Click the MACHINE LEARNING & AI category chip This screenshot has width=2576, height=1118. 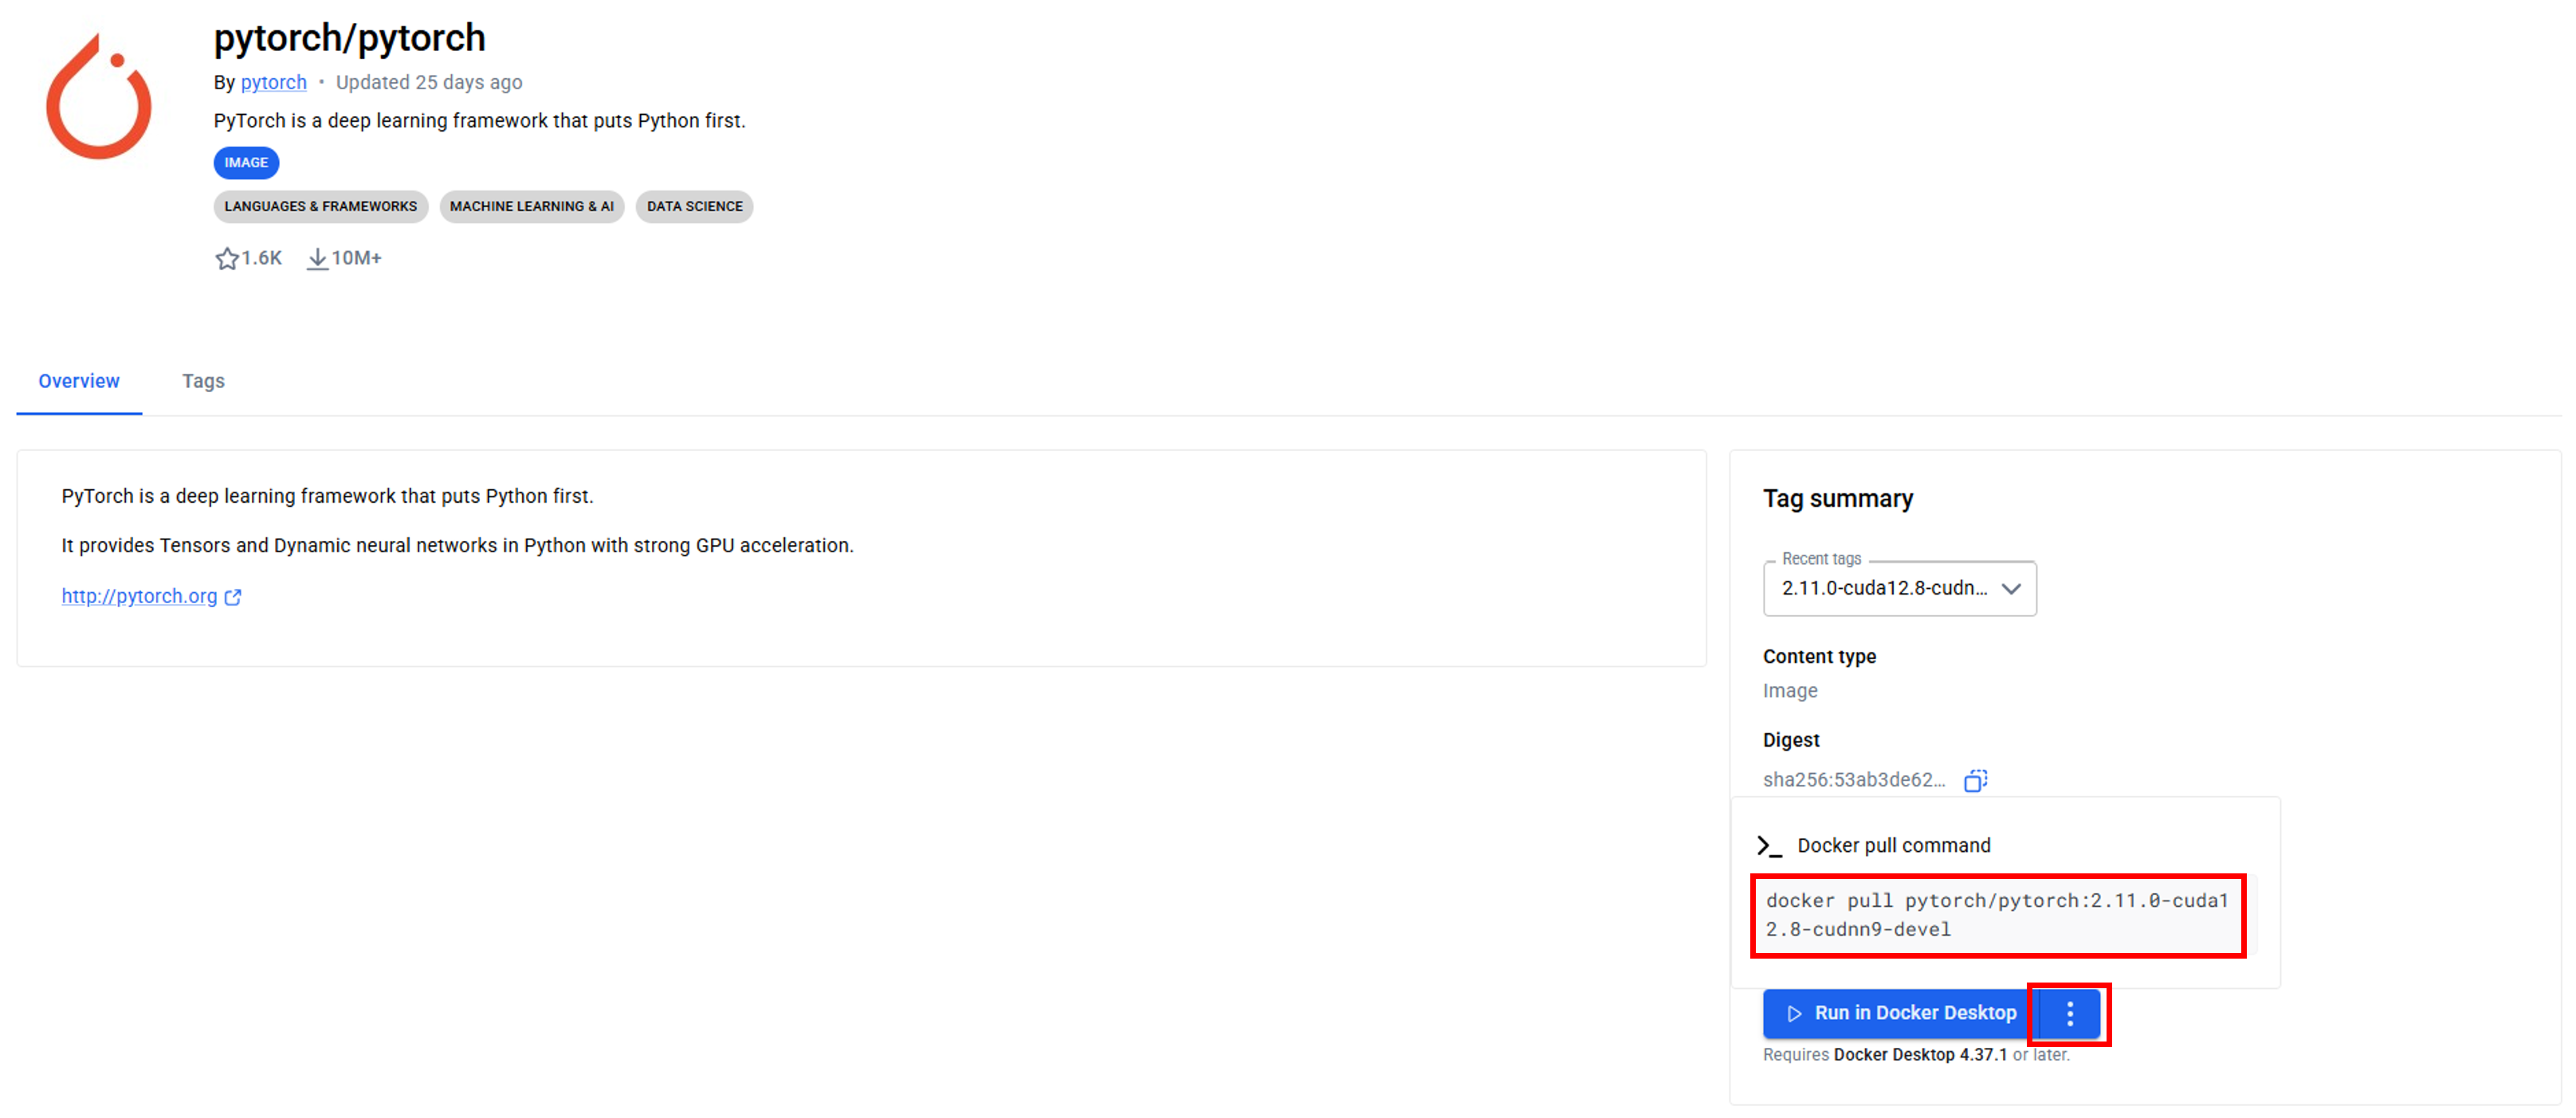tap(531, 207)
